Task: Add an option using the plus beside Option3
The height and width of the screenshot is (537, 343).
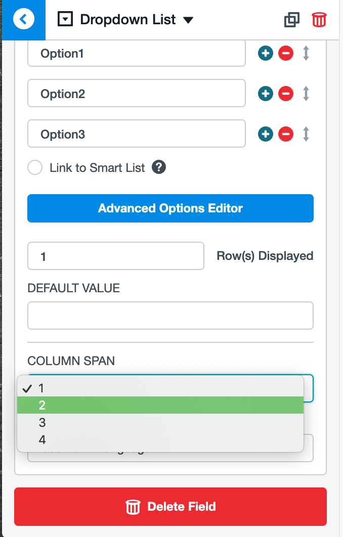Action: [266, 134]
